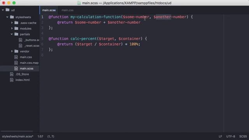The height and width of the screenshot is (140, 249).
Task: Zoom window with the green button
Action: [14, 3]
